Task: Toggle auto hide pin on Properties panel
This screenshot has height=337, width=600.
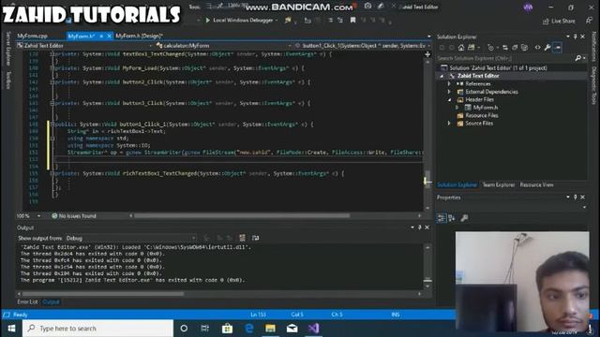Action: click(575, 198)
